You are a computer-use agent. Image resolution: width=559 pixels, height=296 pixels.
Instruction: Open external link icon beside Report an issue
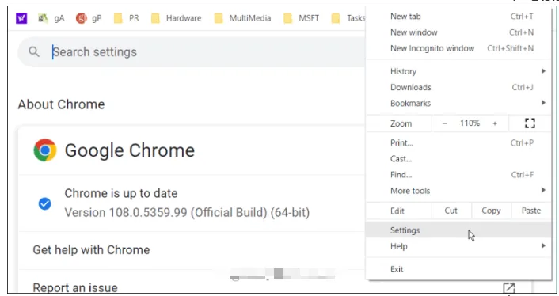pos(509,288)
